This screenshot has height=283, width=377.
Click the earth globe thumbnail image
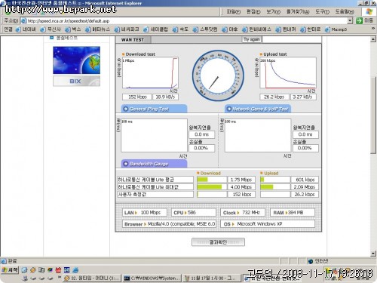pos(76,60)
